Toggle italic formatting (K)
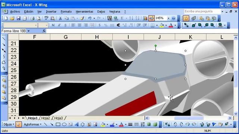The height and width of the screenshot is (134, 239). click(59, 25)
